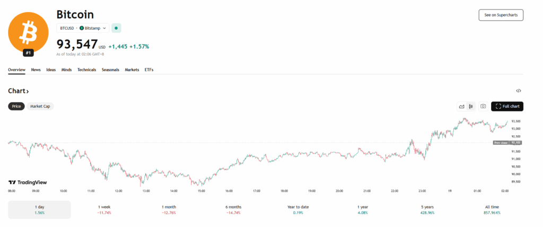Viewport: 543px width, 227px height.
Task: Open the Full chart view
Action: coord(507,106)
